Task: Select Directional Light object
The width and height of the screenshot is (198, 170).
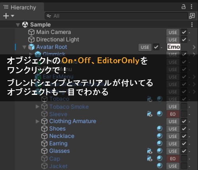Action: point(58,40)
